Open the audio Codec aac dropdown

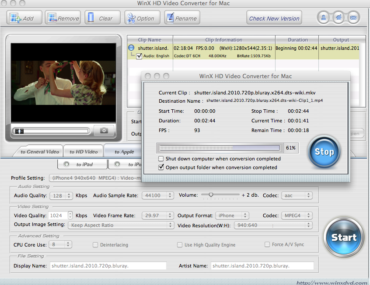coord(297,195)
